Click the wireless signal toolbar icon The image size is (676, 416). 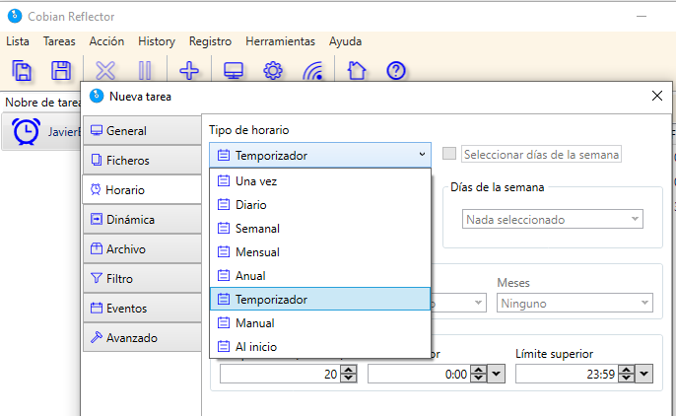pos(313,70)
